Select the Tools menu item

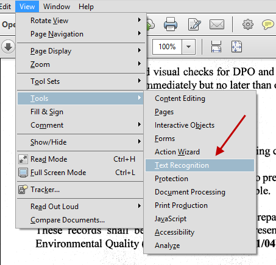(80, 98)
